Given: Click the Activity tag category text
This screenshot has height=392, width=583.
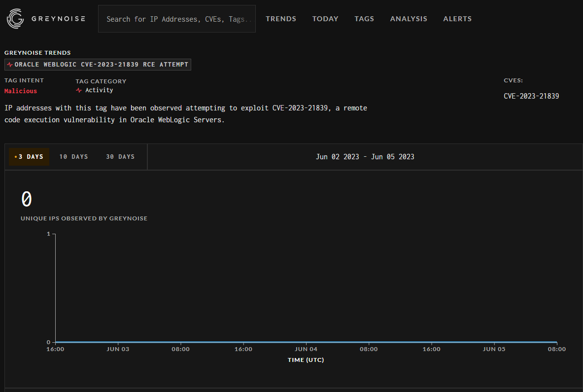Looking at the screenshot, I should click(x=99, y=90).
